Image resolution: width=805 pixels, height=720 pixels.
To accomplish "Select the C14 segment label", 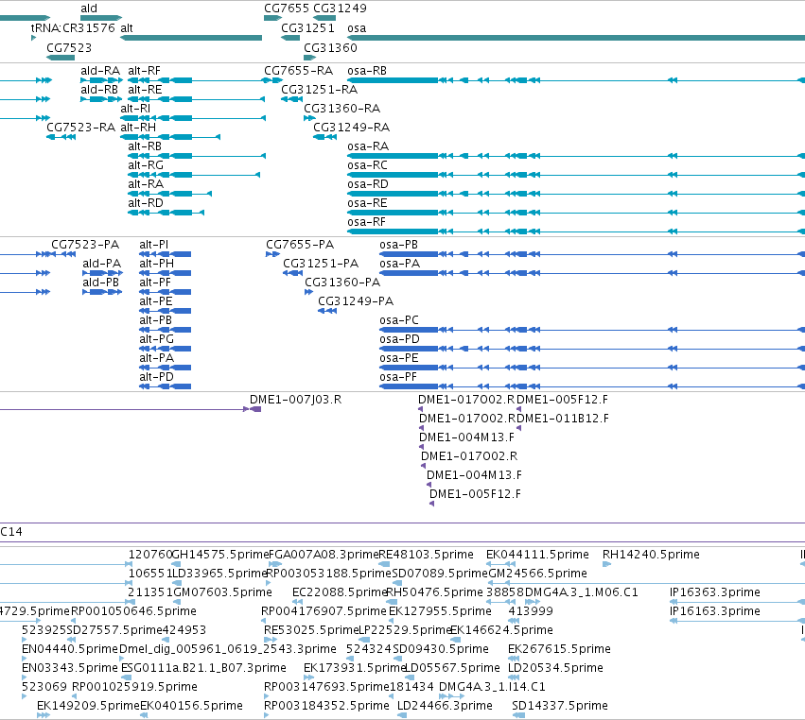I will (11, 532).
